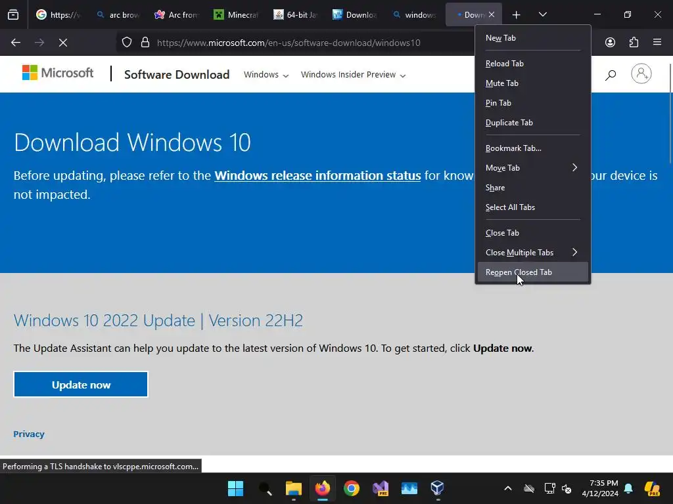This screenshot has width=673, height=504.
Task: Switch to the windows search tab
Action: pos(414,14)
